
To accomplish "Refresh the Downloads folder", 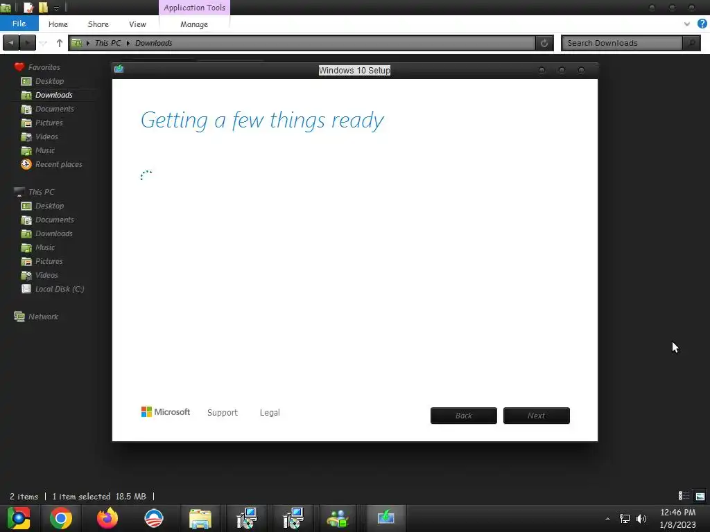I will (x=544, y=43).
